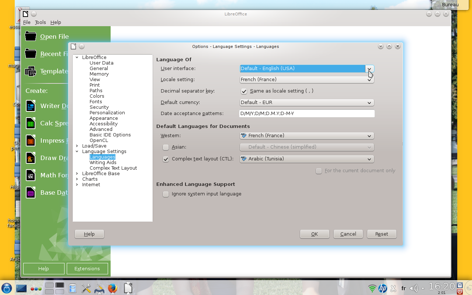Click the Math Formula icon
Image resolution: width=472 pixels, height=295 pixels.
31,175
